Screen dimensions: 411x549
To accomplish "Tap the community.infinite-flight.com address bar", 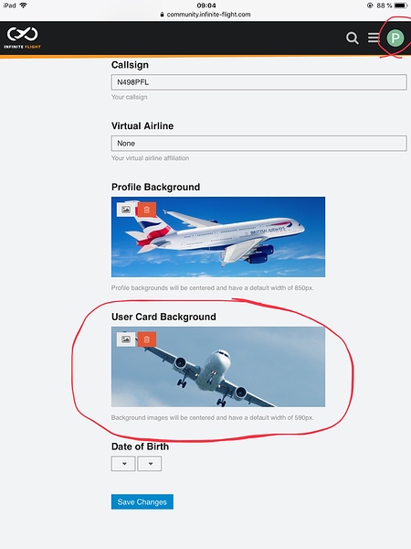I will pos(205,15).
